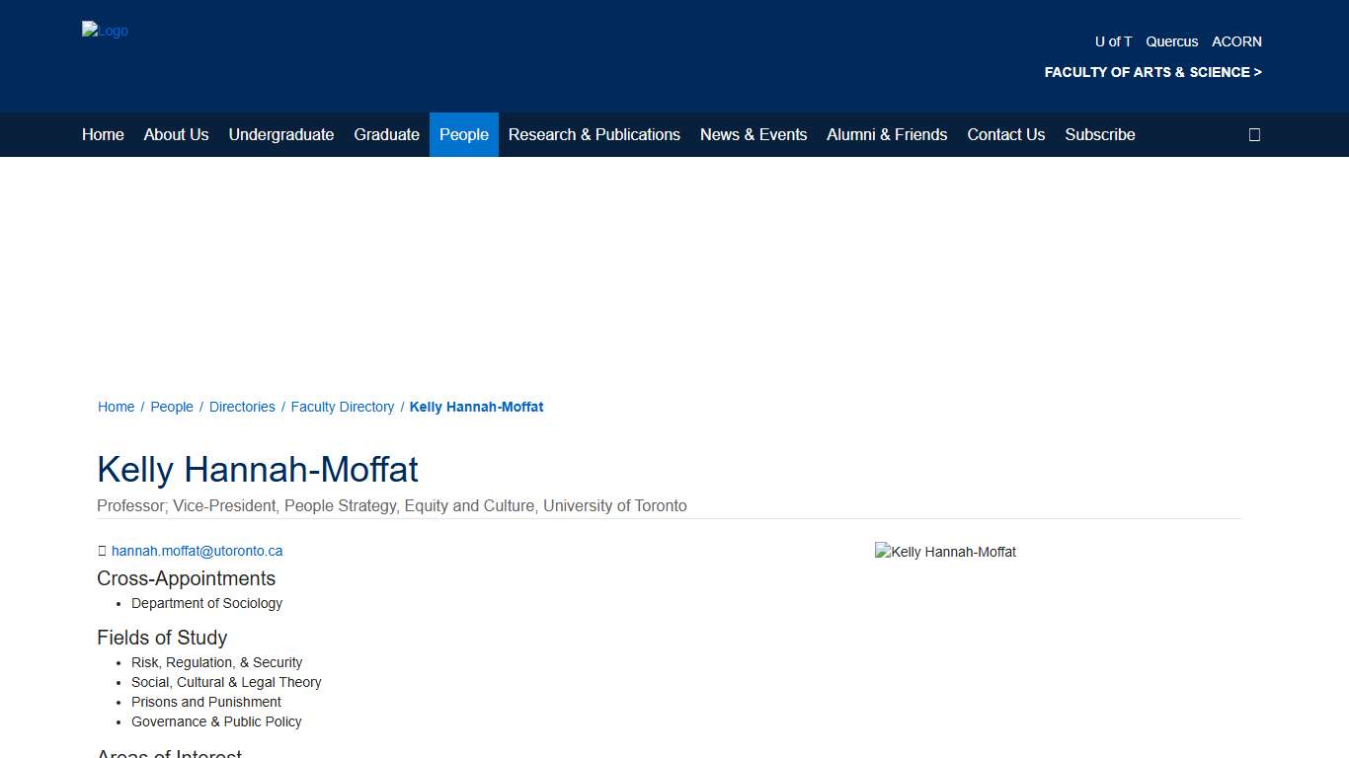Viewport: 1349px width, 758px height.
Task: Click the FACULTY OF ARTS & SCIENCE link
Action: (x=1152, y=71)
